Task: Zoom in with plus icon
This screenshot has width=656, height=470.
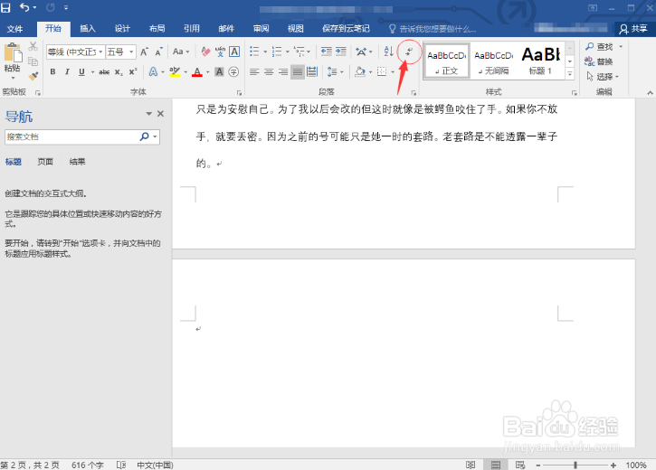Action: [x=613, y=465]
